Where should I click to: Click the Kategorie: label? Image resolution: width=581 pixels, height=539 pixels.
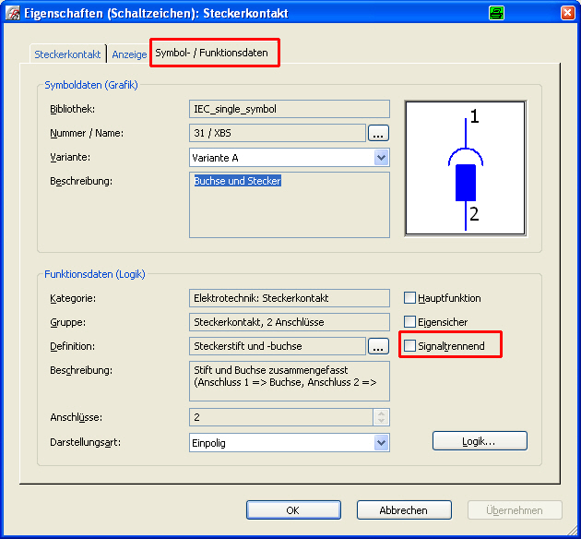[73, 298]
